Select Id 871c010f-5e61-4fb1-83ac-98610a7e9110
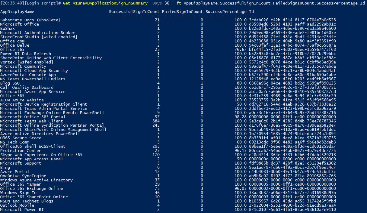Image resolution: width=367 pixels, height=213 pixels. 292,209
